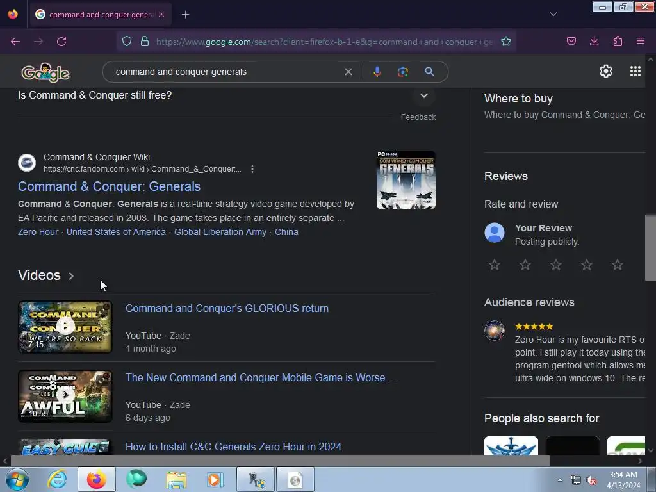Screen dimensions: 656x492
Task: Open the China sitelink
Action: pos(286,232)
